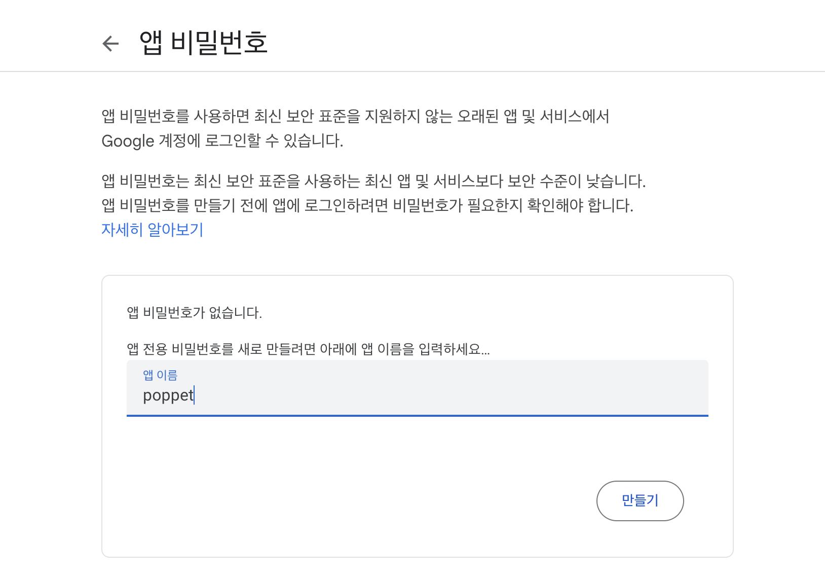This screenshot has height=577, width=825.
Task: Focus the 앱 이름 input field
Action: point(417,388)
